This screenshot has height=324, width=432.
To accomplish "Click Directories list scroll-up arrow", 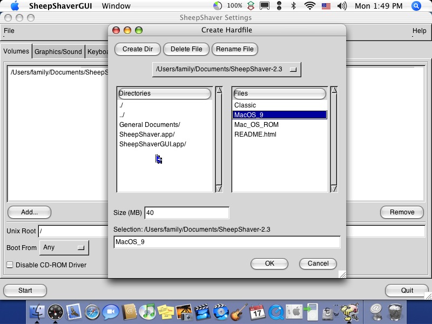I will point(219,90).
